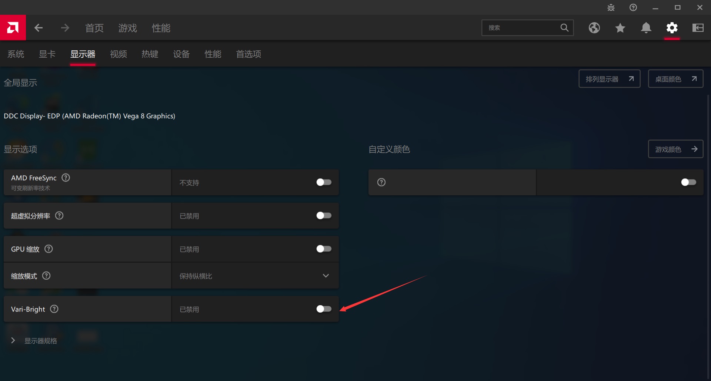Show 缩放模式 help icon
The width and height of the screenshot is (711, 381).
pyautogui.click(x=46, y=276)
